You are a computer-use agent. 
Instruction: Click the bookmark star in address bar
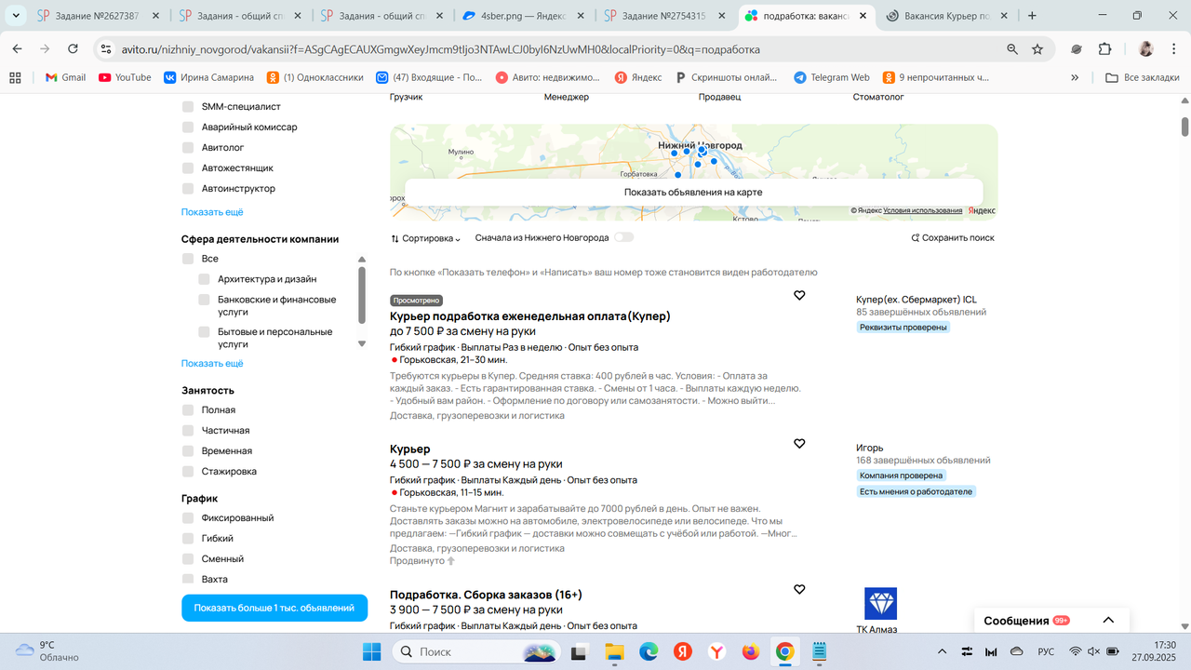[1037, 49]
